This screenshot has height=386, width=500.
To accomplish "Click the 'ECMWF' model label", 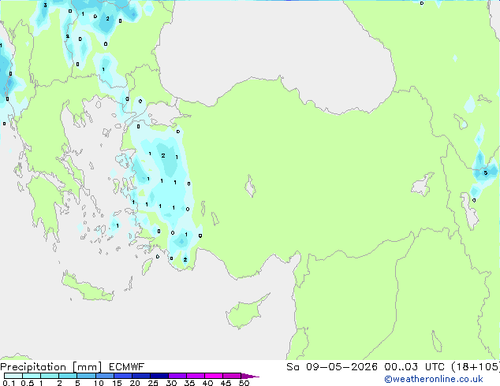I will (127, 367).
